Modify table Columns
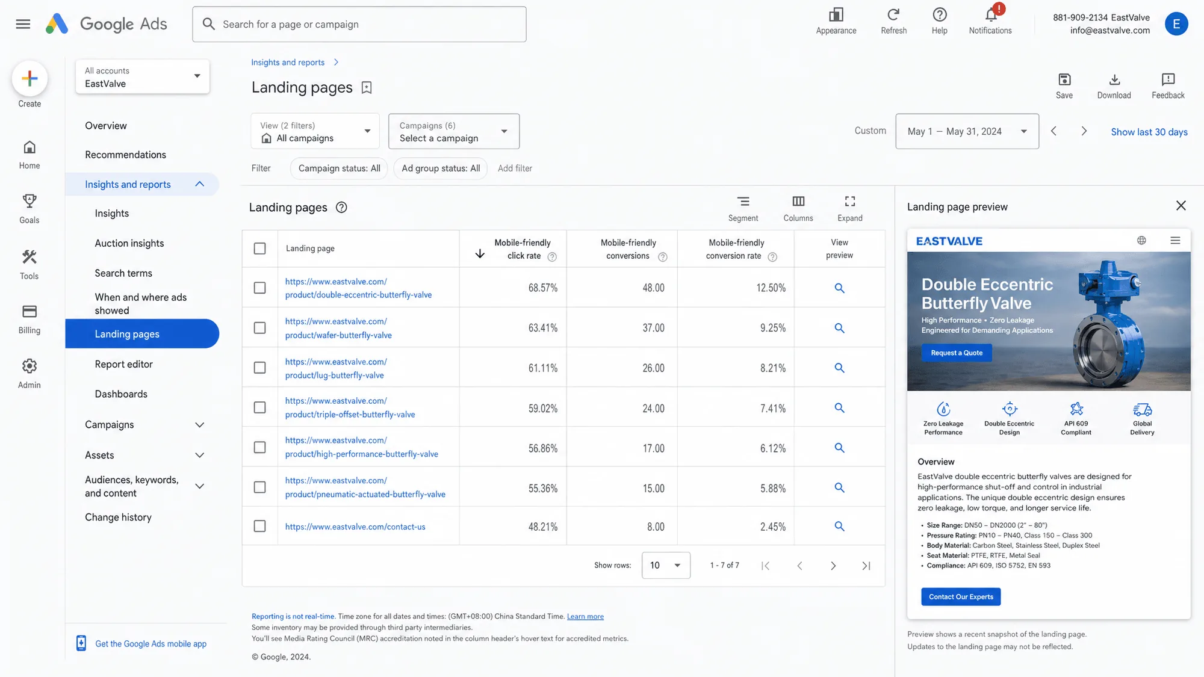 798,208
